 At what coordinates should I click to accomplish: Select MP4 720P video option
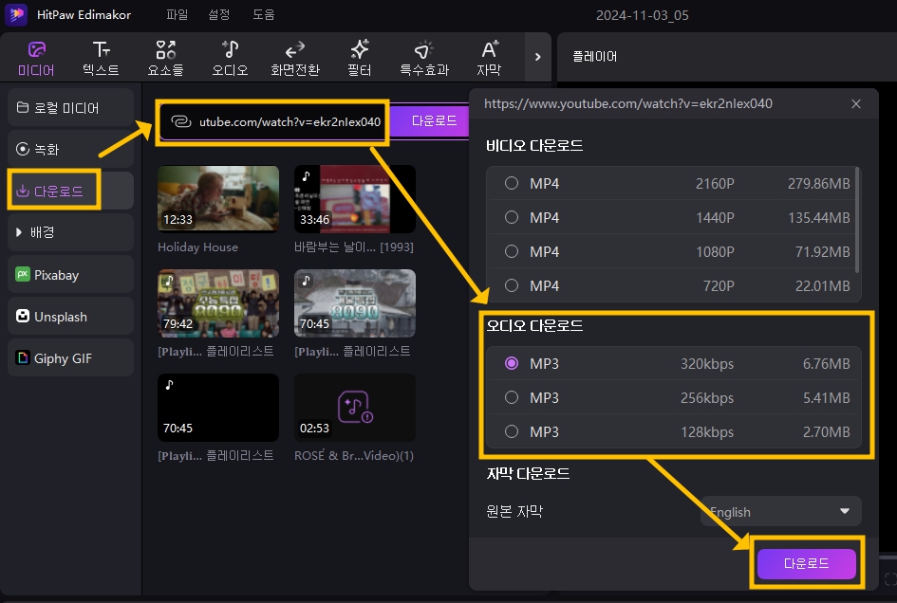tap(672, 285)
